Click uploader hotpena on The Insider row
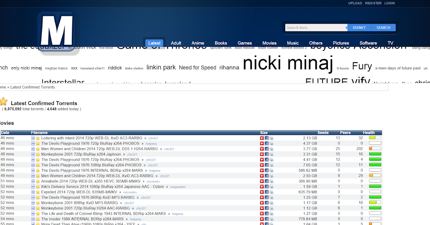The width and height of the screenshot is (430, 225). (x=135, y=219)
